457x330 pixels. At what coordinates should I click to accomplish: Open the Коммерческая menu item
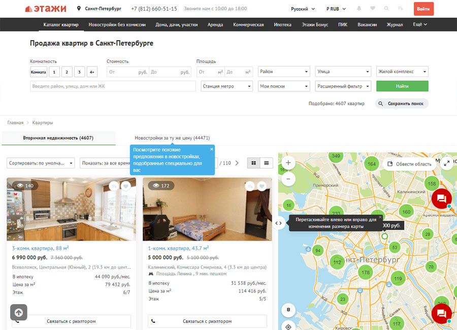(x=248, y=24)
